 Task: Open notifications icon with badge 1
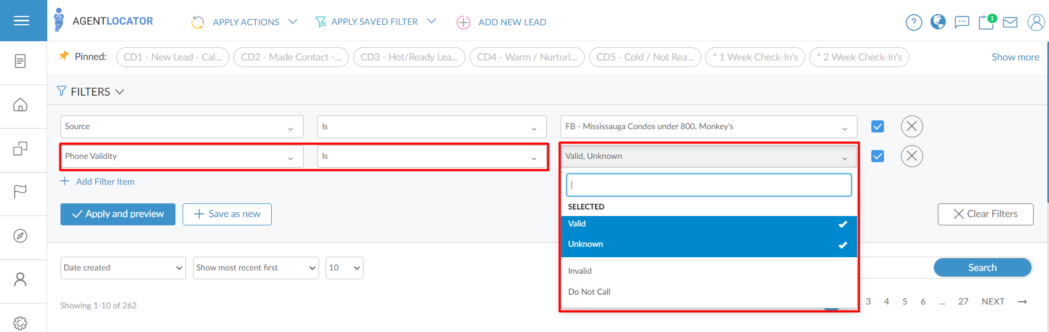click(x=987, y=21)
